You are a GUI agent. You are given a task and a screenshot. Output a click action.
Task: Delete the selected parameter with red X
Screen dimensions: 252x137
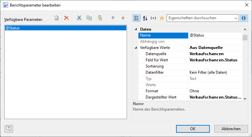66,18
